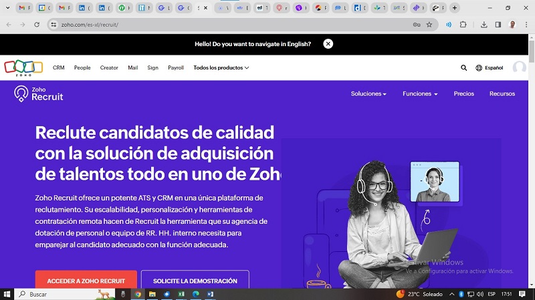
Task: Open the tab search dropdown arrow
Action: [7, 8]
